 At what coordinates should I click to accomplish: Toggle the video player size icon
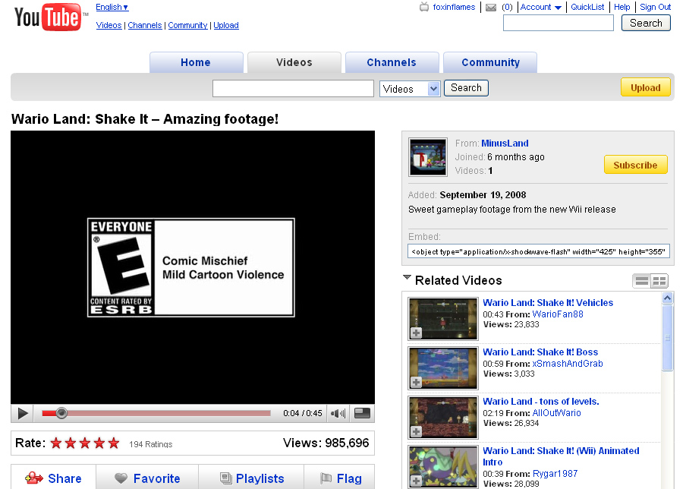pos(362,413)
